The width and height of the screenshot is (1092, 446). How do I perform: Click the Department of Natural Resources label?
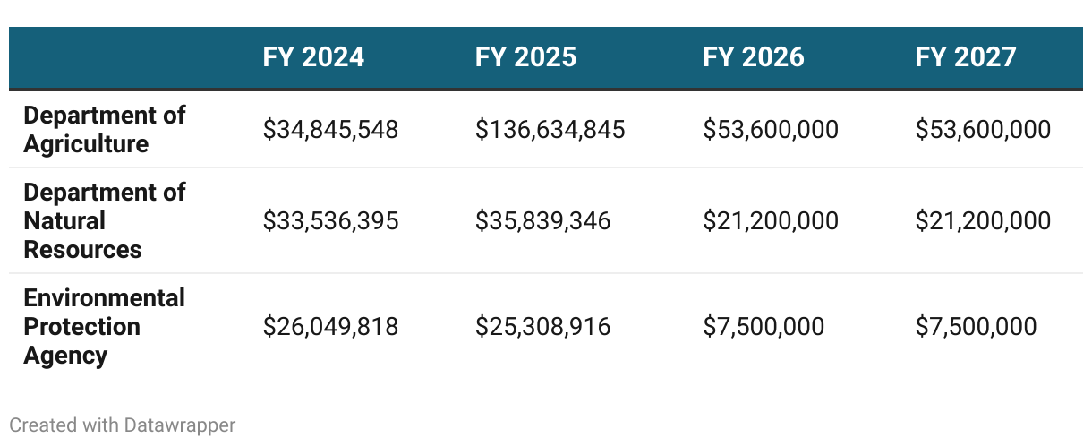coord(105,220)
